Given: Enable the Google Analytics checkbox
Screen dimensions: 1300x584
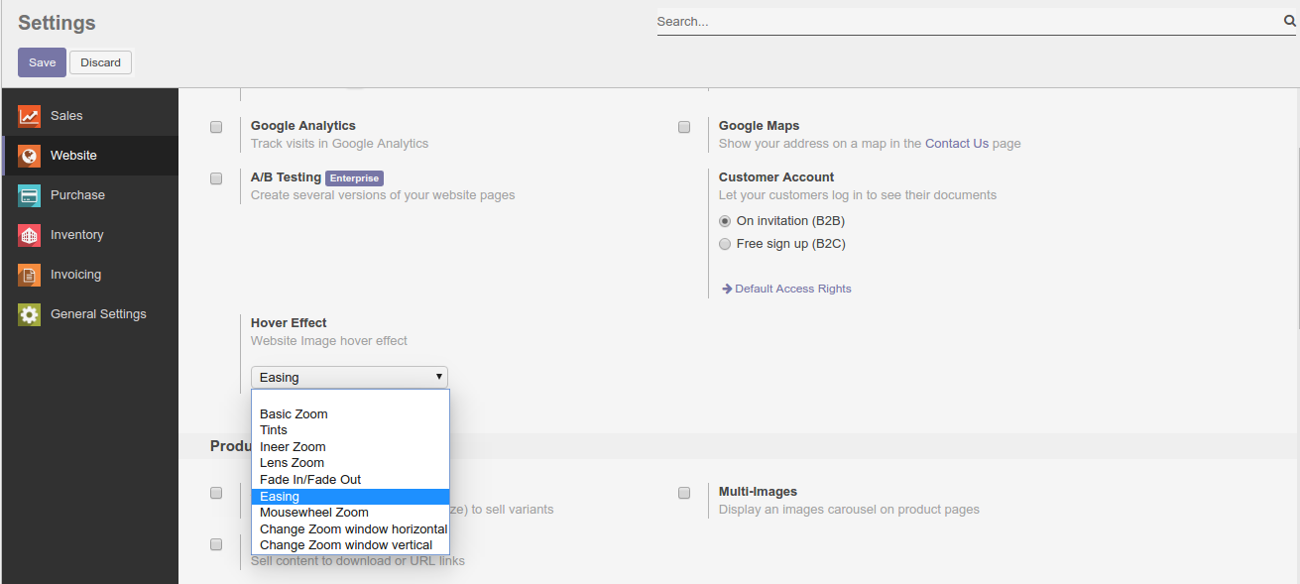Looking at the screenshot, I should coord(216,127).
